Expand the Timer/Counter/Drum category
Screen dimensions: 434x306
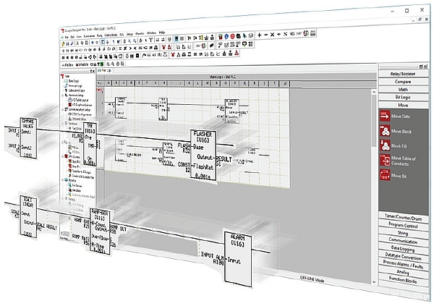[403, 215]
